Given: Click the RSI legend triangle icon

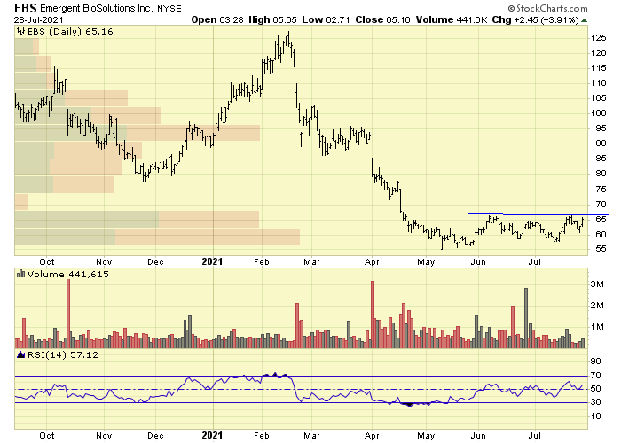Looking at the screenshot, I should coord(21,354).
